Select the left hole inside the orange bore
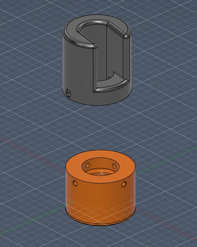This screenshot has height=247, width=197. click(88, 166)
